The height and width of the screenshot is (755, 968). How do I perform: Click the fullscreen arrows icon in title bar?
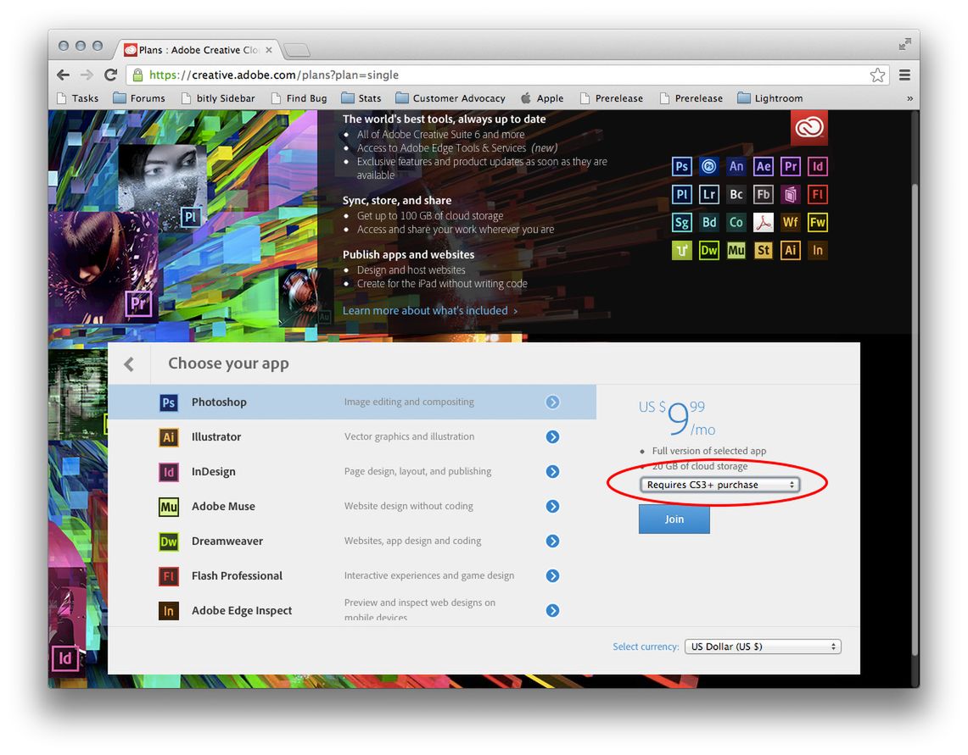pos(904,44)
